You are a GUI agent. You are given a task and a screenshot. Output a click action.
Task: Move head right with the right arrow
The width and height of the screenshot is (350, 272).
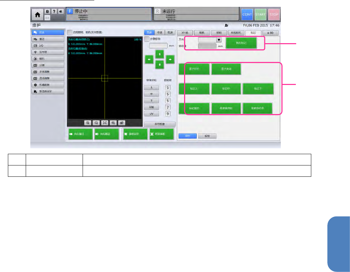coord(170,60)
